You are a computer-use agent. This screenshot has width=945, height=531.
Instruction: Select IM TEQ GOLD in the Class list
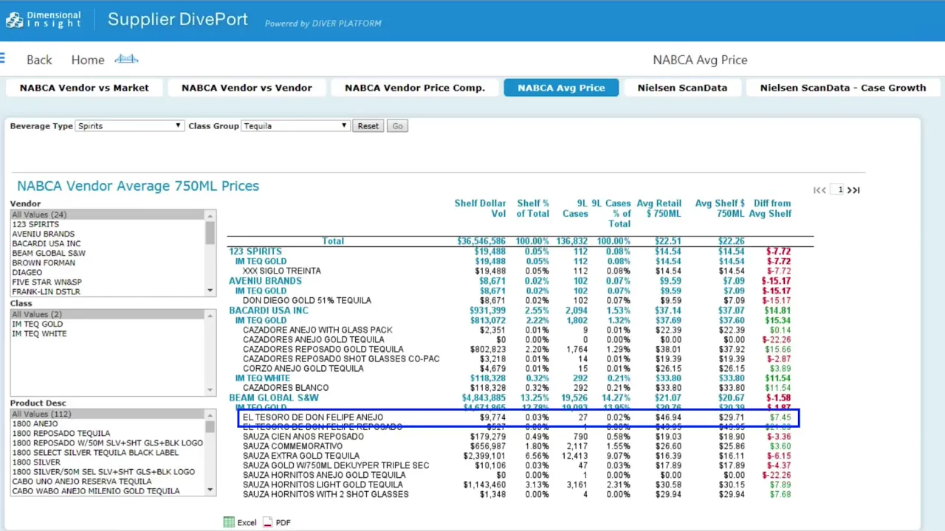point(108,324)
